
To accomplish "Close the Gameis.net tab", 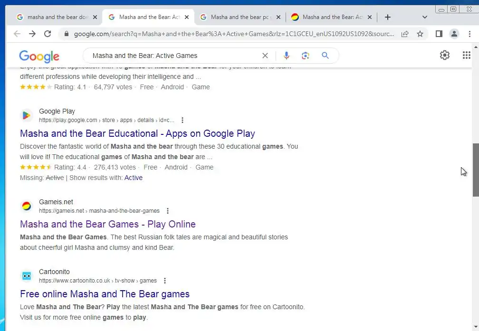I will click(370, 17).
